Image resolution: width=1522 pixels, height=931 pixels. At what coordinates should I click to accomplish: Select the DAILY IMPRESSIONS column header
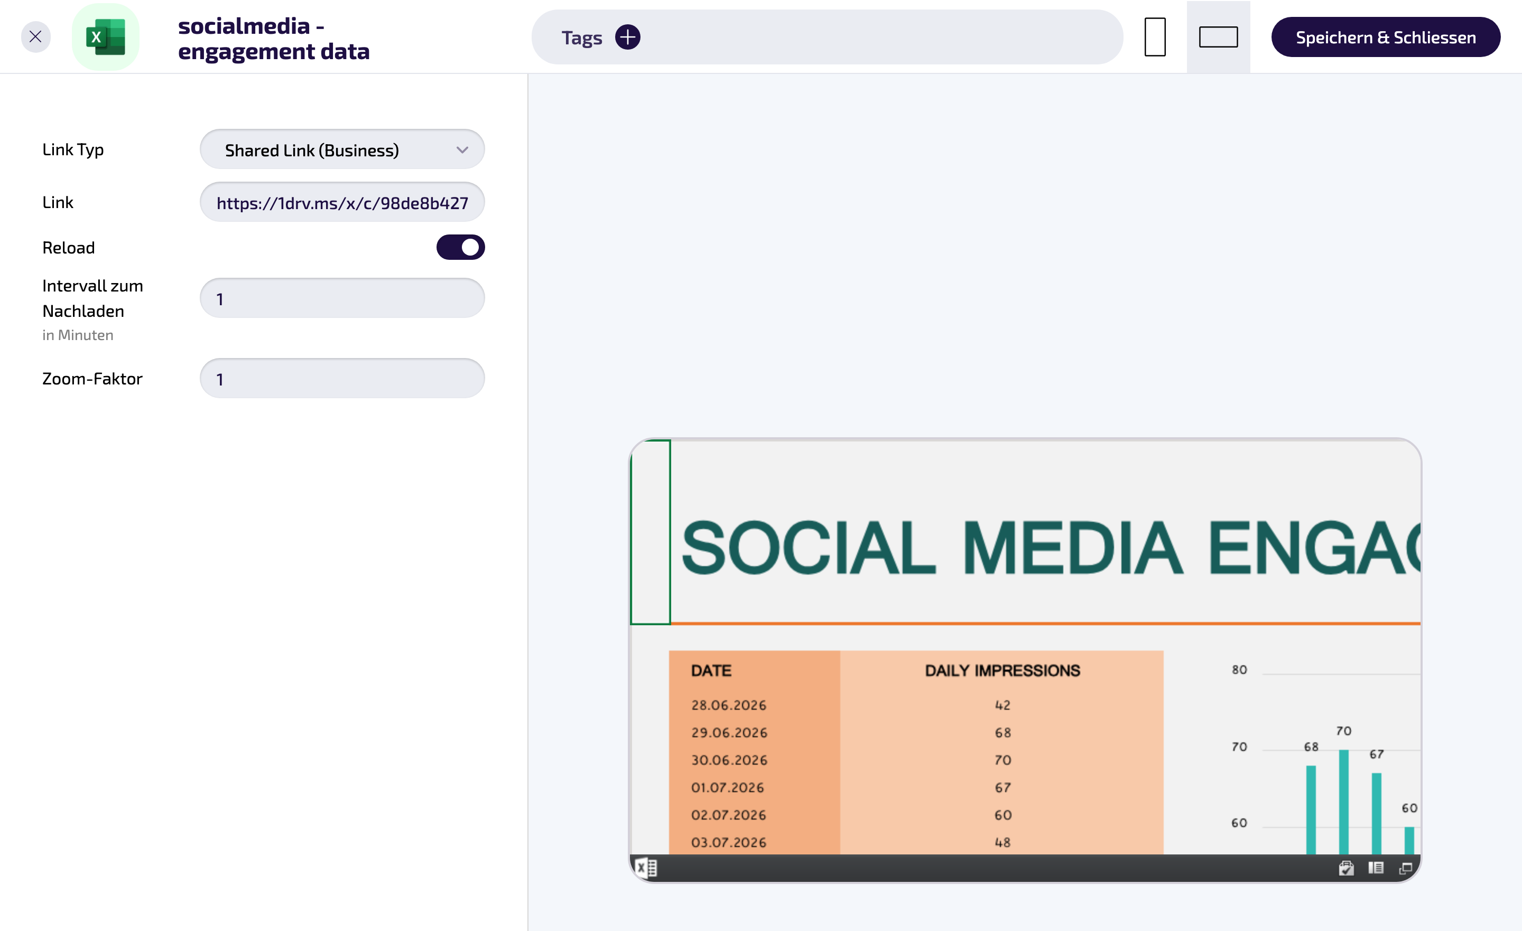coord(1002,671)
